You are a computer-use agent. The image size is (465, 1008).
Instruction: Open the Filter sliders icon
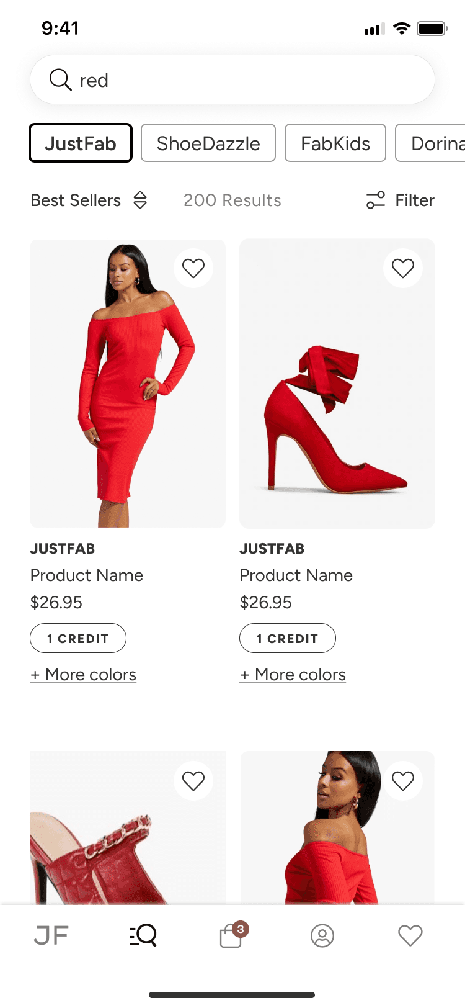point(376,200)
